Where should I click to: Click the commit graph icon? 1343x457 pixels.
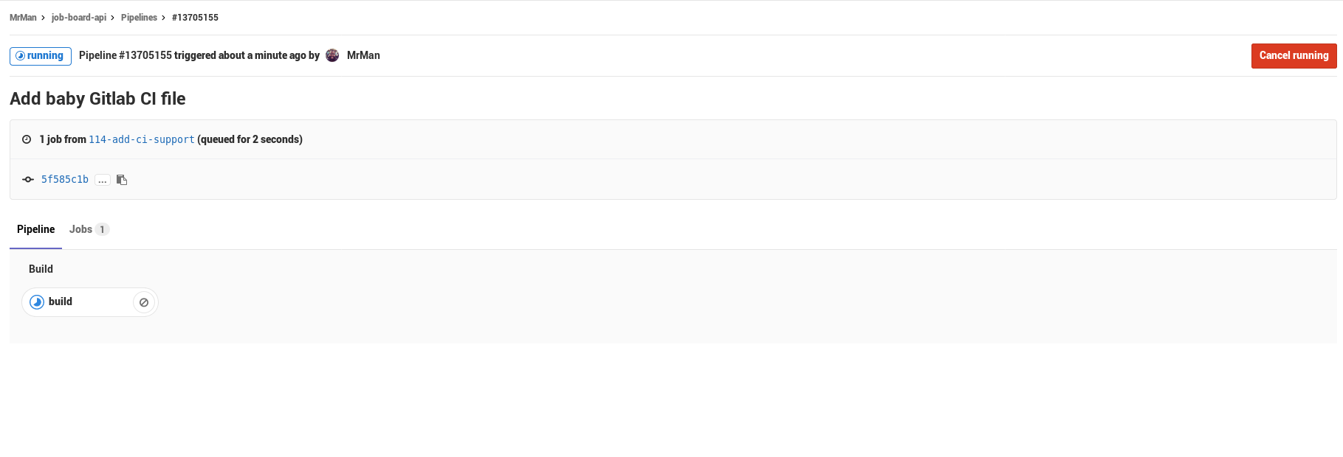28,179
